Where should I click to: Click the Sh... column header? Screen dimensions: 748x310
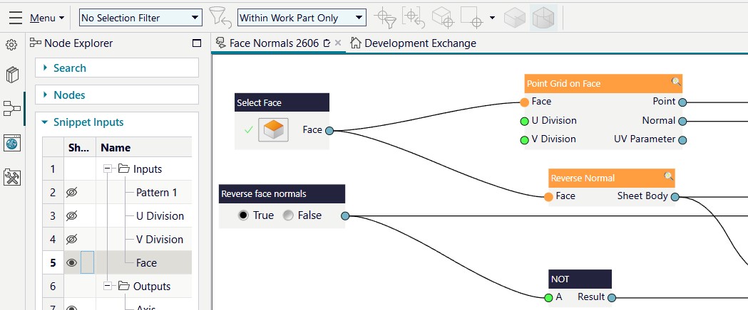[80, 148]
